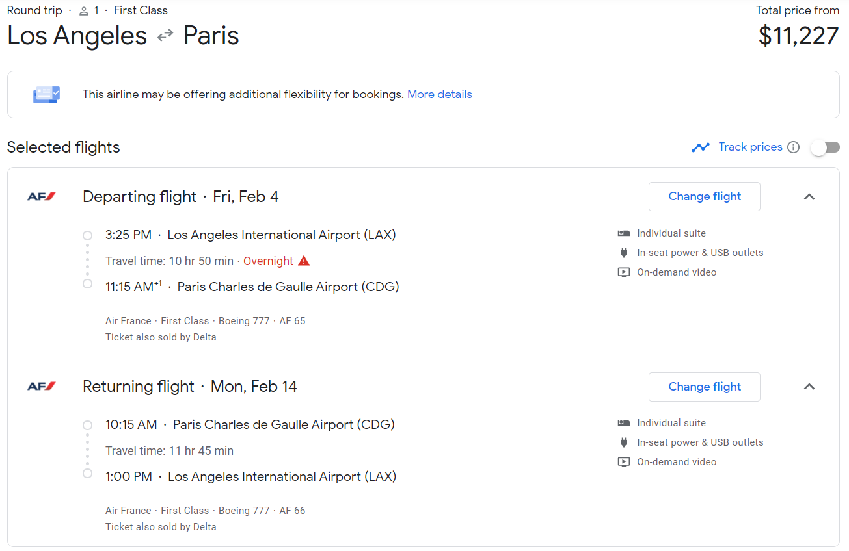Click the passenger count person icon
Viewport: 849px width, 551px height.
tap(83, 11)
